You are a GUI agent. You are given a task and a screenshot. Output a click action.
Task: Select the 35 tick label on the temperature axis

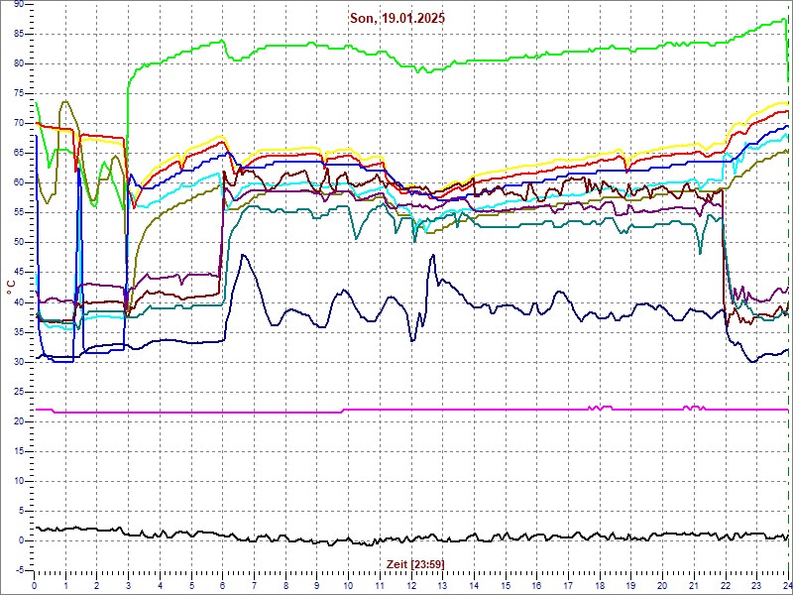point(18,332)
